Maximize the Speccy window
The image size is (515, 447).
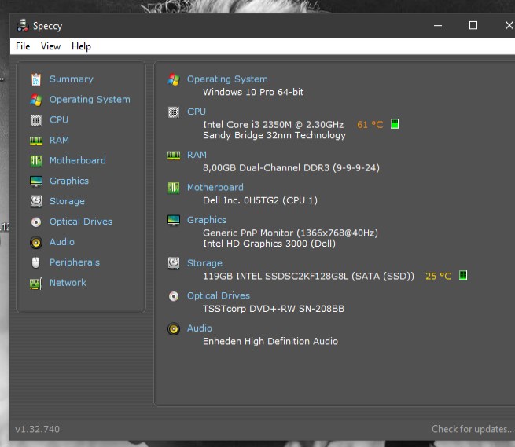(x=473, y=26)
